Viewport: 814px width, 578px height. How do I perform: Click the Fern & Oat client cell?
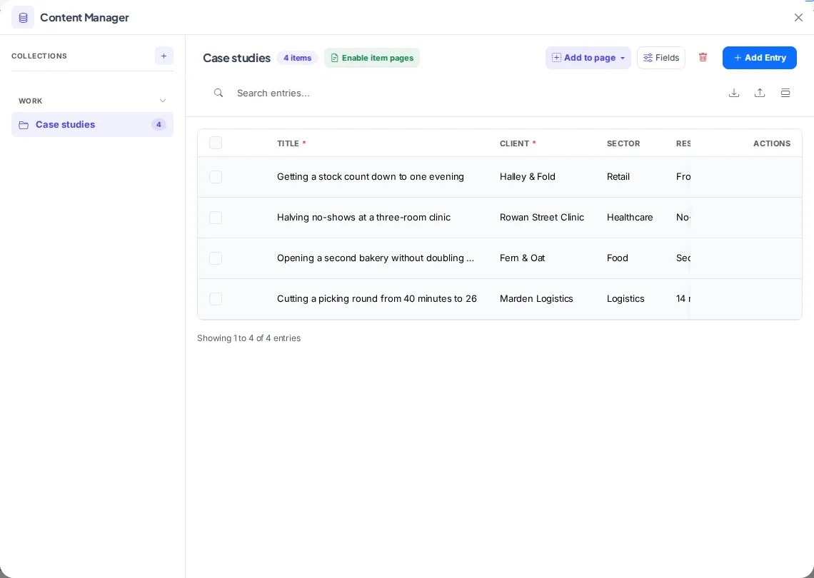coord(522,258)
